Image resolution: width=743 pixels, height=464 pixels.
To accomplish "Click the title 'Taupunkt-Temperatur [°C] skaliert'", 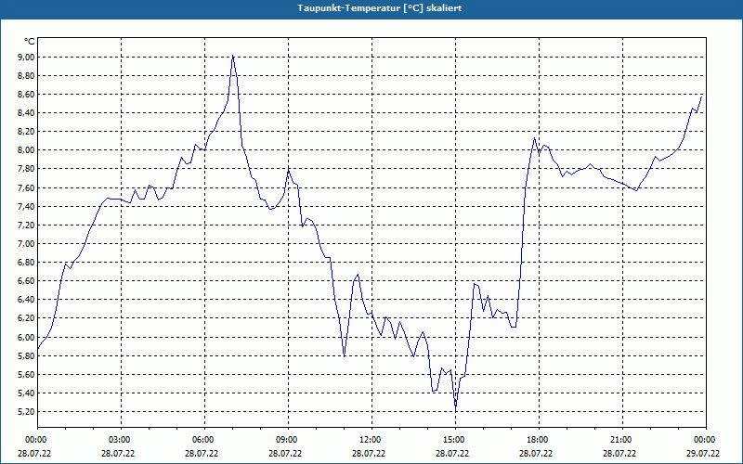I will point(380,8).
